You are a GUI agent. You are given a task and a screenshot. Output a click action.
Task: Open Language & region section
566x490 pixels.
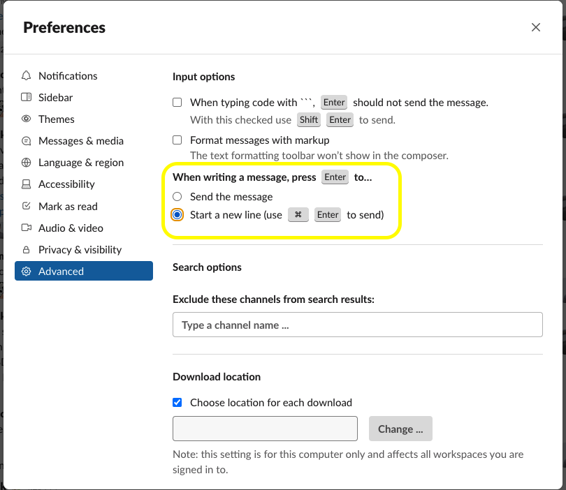84,163
